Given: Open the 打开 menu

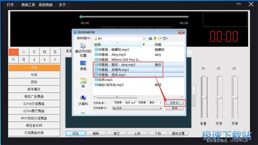Looking at the screenshot, I should tap(10, 5).
